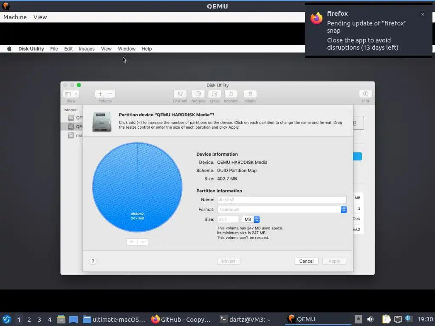The image size is (435, 326).
Task: Click the 19:30 clock in taskbar
Action: [x=425, y=319]
